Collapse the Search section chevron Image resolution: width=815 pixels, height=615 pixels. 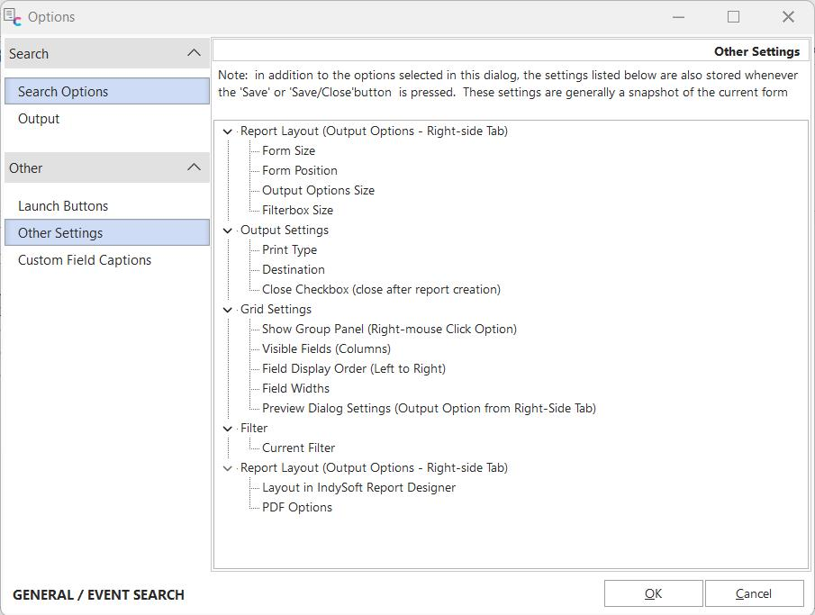point(194,54)
